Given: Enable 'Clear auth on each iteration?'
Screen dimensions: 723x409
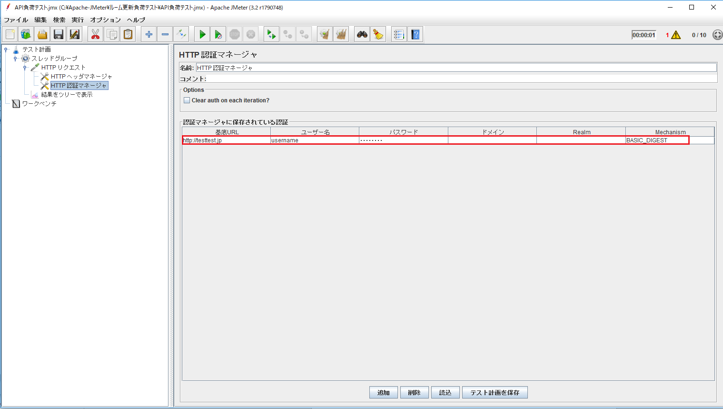Looking at the screenshot, I should (187, 100).
